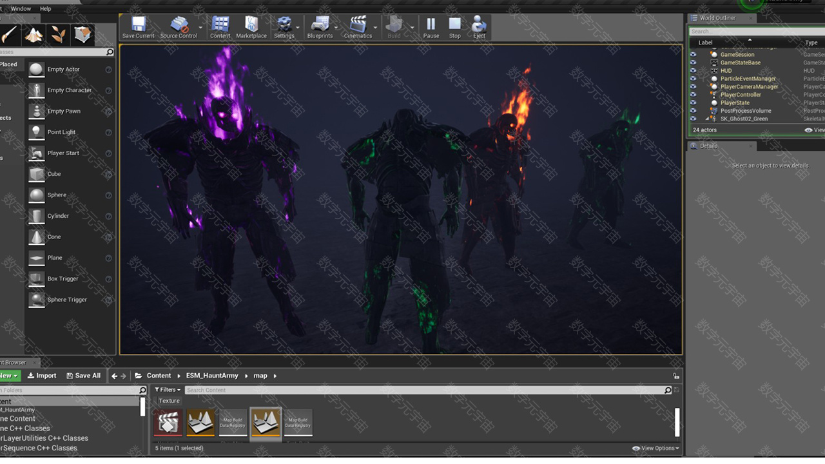825x464 pixels.
Task: Sort by the Type column header
Action: [x=811, y=43]
